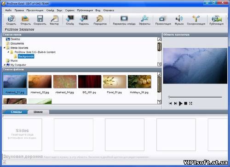230x167 pixels.
Task: Switch to the Шкала tab
Action: (x=38, y=112)
